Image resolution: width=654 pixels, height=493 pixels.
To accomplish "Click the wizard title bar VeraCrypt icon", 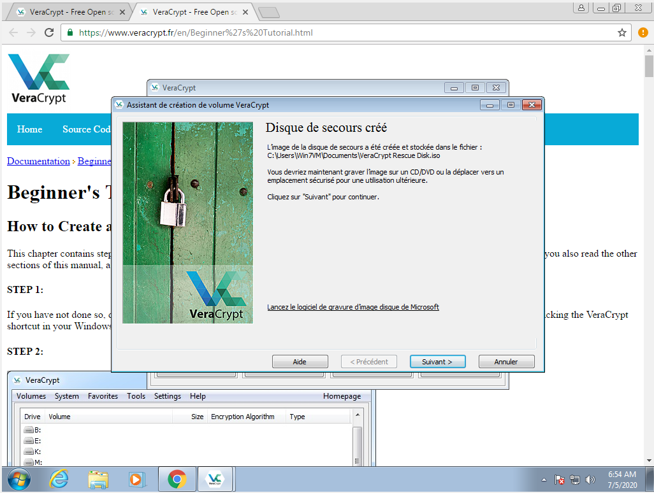I will [119, 104].
